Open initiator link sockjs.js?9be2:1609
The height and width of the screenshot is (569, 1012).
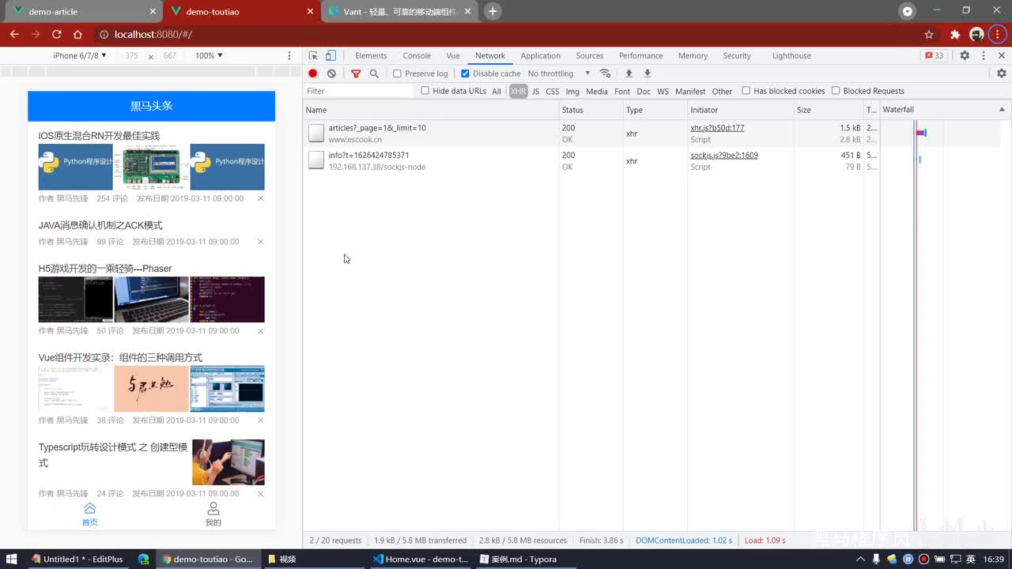(x=724, y=156)
